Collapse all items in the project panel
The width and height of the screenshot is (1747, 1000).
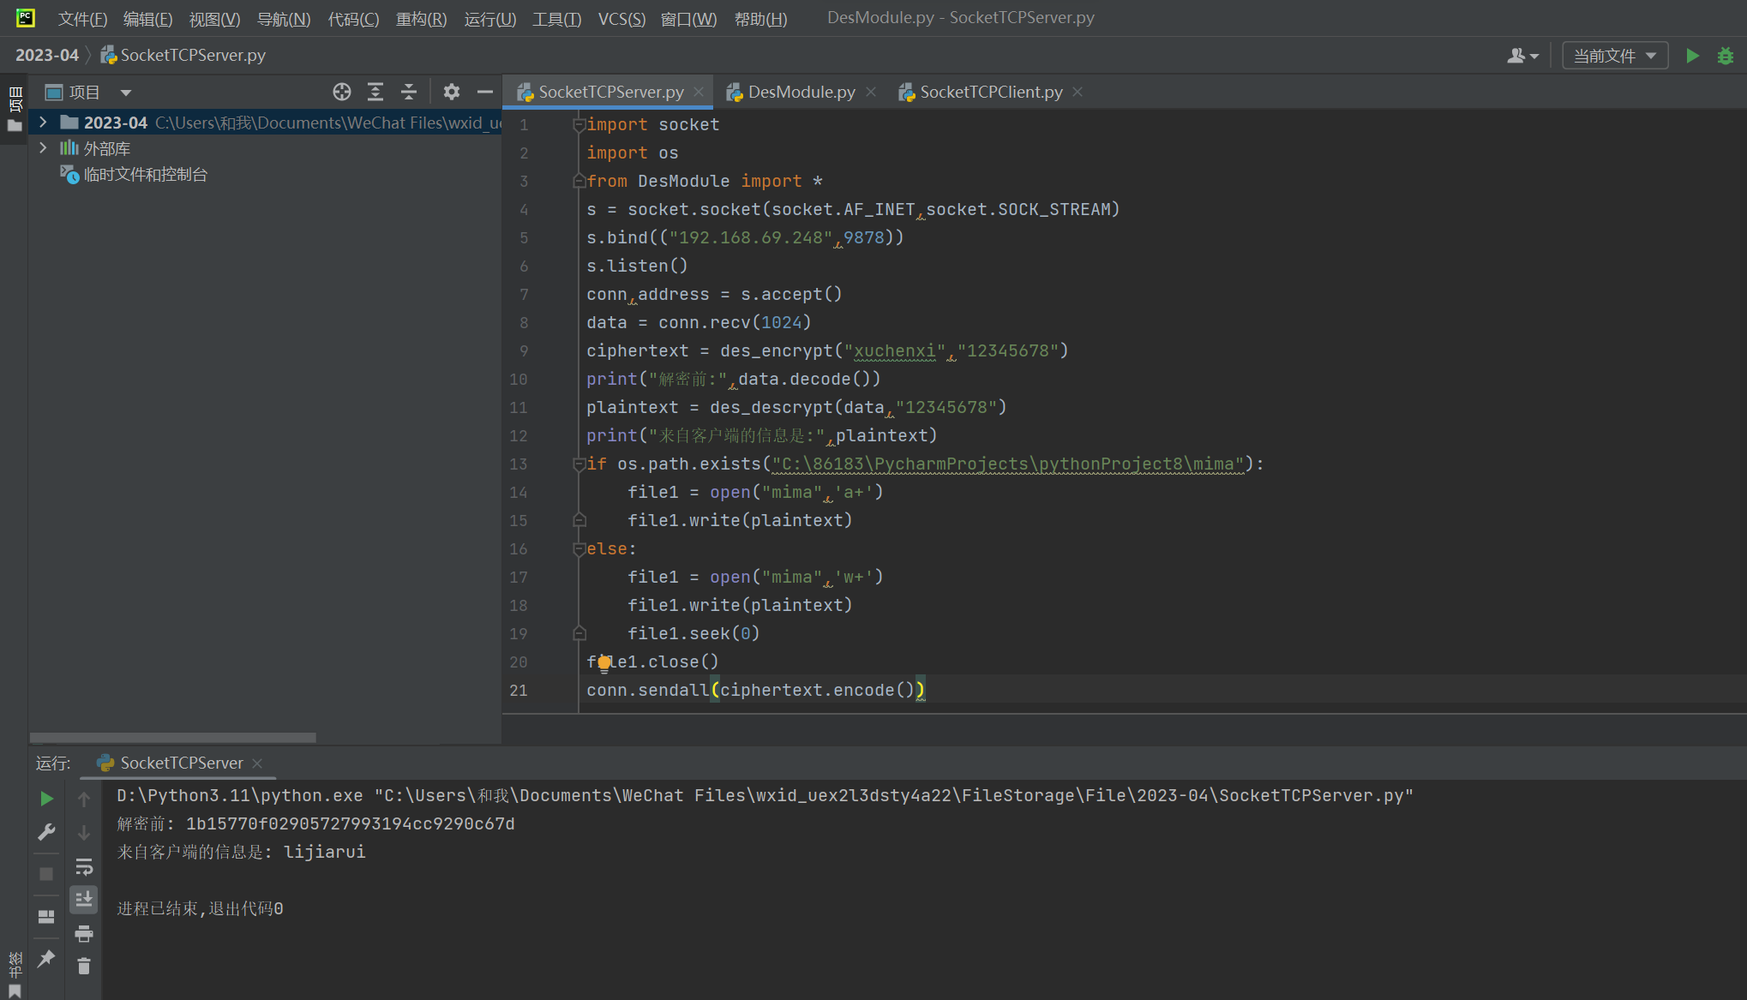[409, 92]
